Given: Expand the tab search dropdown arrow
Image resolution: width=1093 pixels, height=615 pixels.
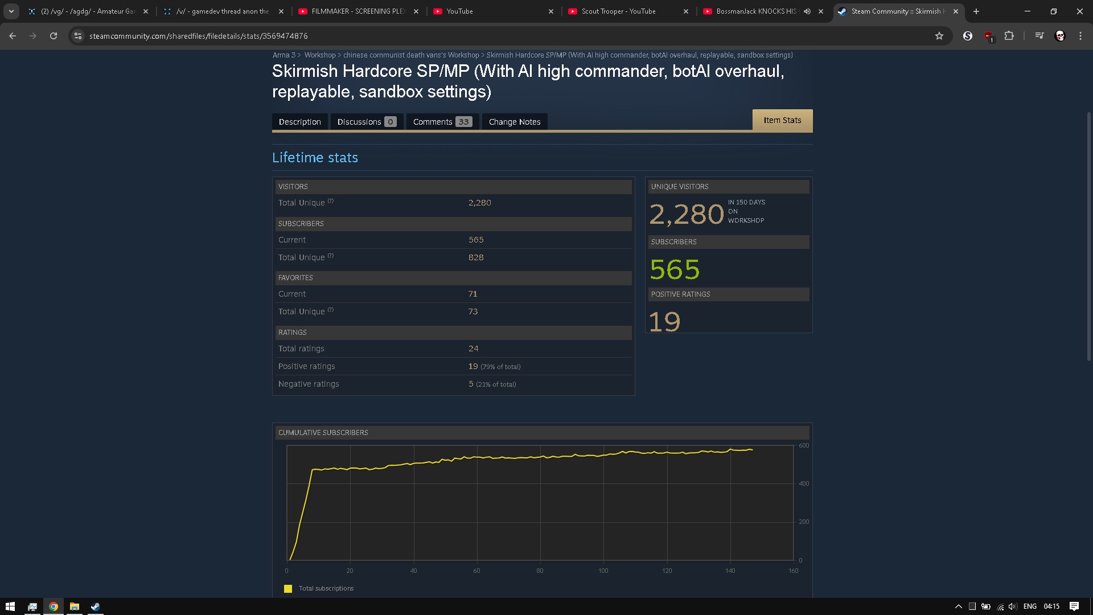Looking at the screenshot, I should (x=11, y=11).
